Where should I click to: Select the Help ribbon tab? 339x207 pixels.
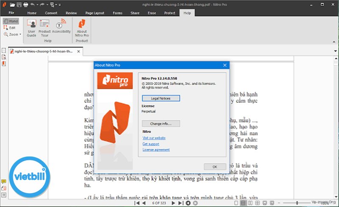(x=187, y=13)
